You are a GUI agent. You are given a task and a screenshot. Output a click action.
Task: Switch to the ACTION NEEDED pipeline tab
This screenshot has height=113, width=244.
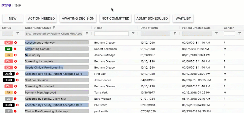[41, 18]
